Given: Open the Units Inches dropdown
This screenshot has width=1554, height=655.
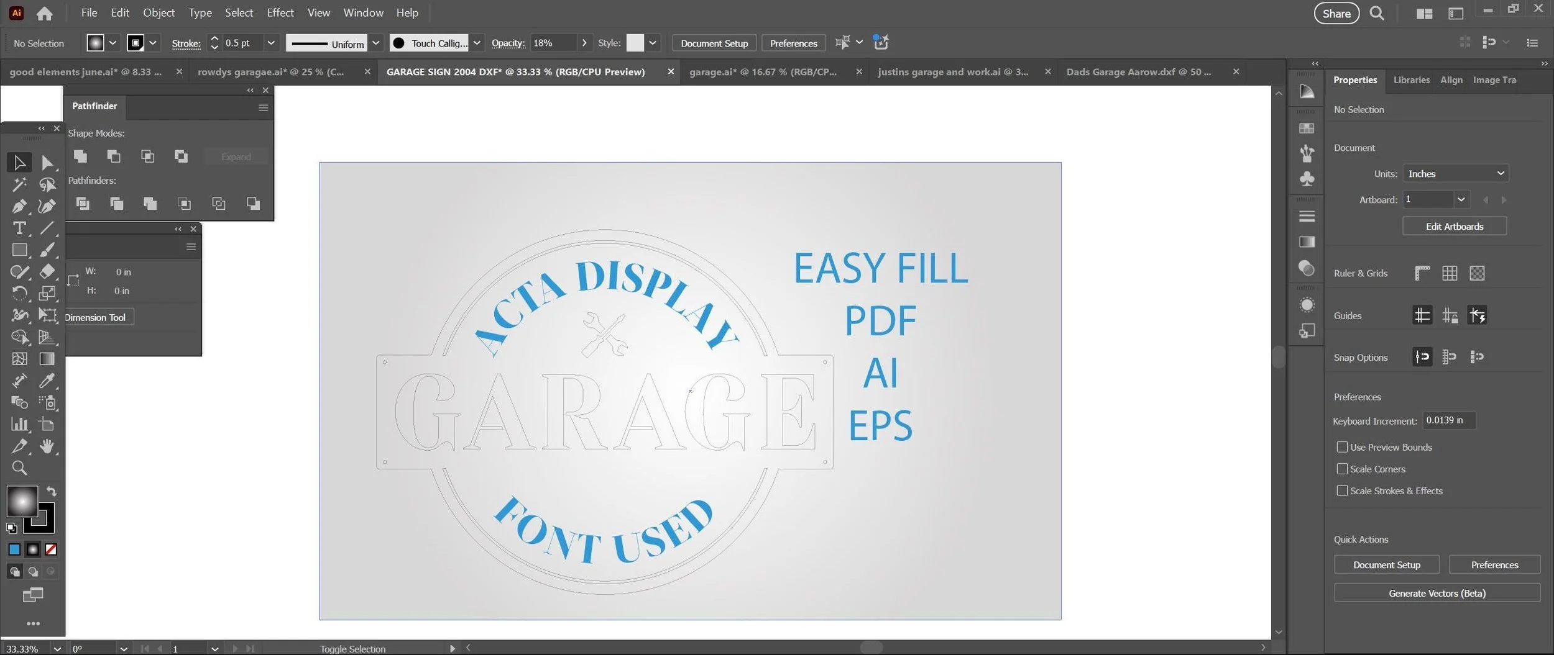Looking at the screenshot, I should point(1455,174).
